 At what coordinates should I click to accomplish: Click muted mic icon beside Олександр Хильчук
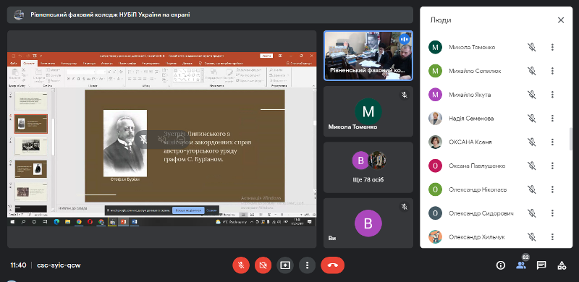[531, 236]
